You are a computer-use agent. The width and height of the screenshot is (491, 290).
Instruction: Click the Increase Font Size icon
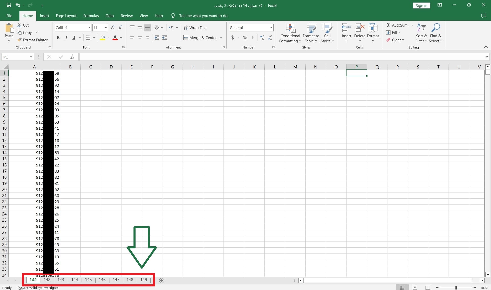click(x=113, y=28)
